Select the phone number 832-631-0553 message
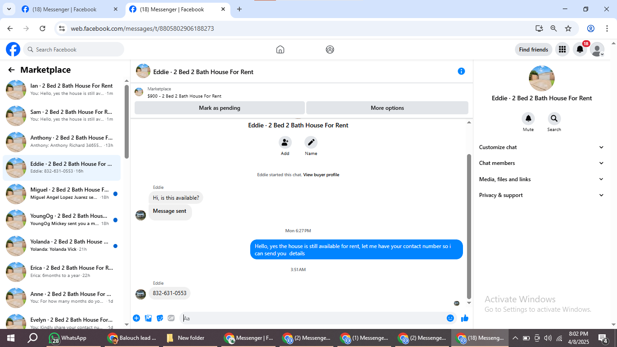Image resolution: width=617 pixels, height=347 pixels. 169,293
